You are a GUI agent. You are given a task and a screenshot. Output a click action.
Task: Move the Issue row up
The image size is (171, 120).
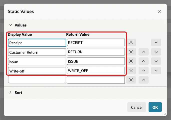(143, 61)
